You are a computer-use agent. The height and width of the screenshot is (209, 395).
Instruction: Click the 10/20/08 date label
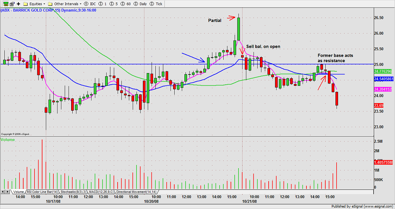pos(151,201)
